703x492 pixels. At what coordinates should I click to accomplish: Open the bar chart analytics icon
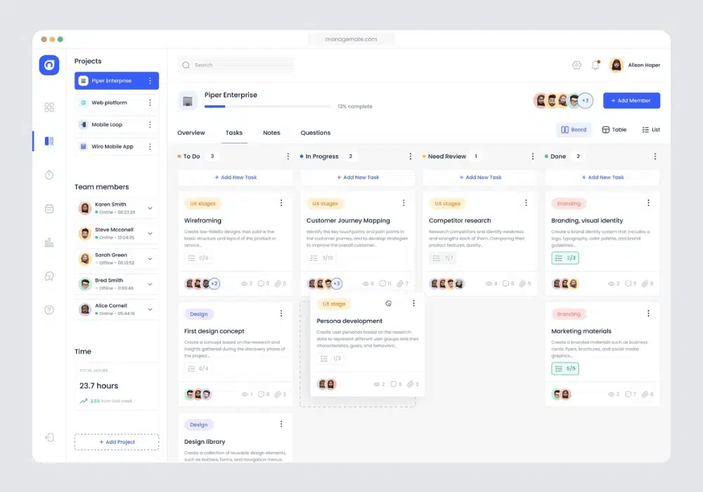(x=49, y=242)
